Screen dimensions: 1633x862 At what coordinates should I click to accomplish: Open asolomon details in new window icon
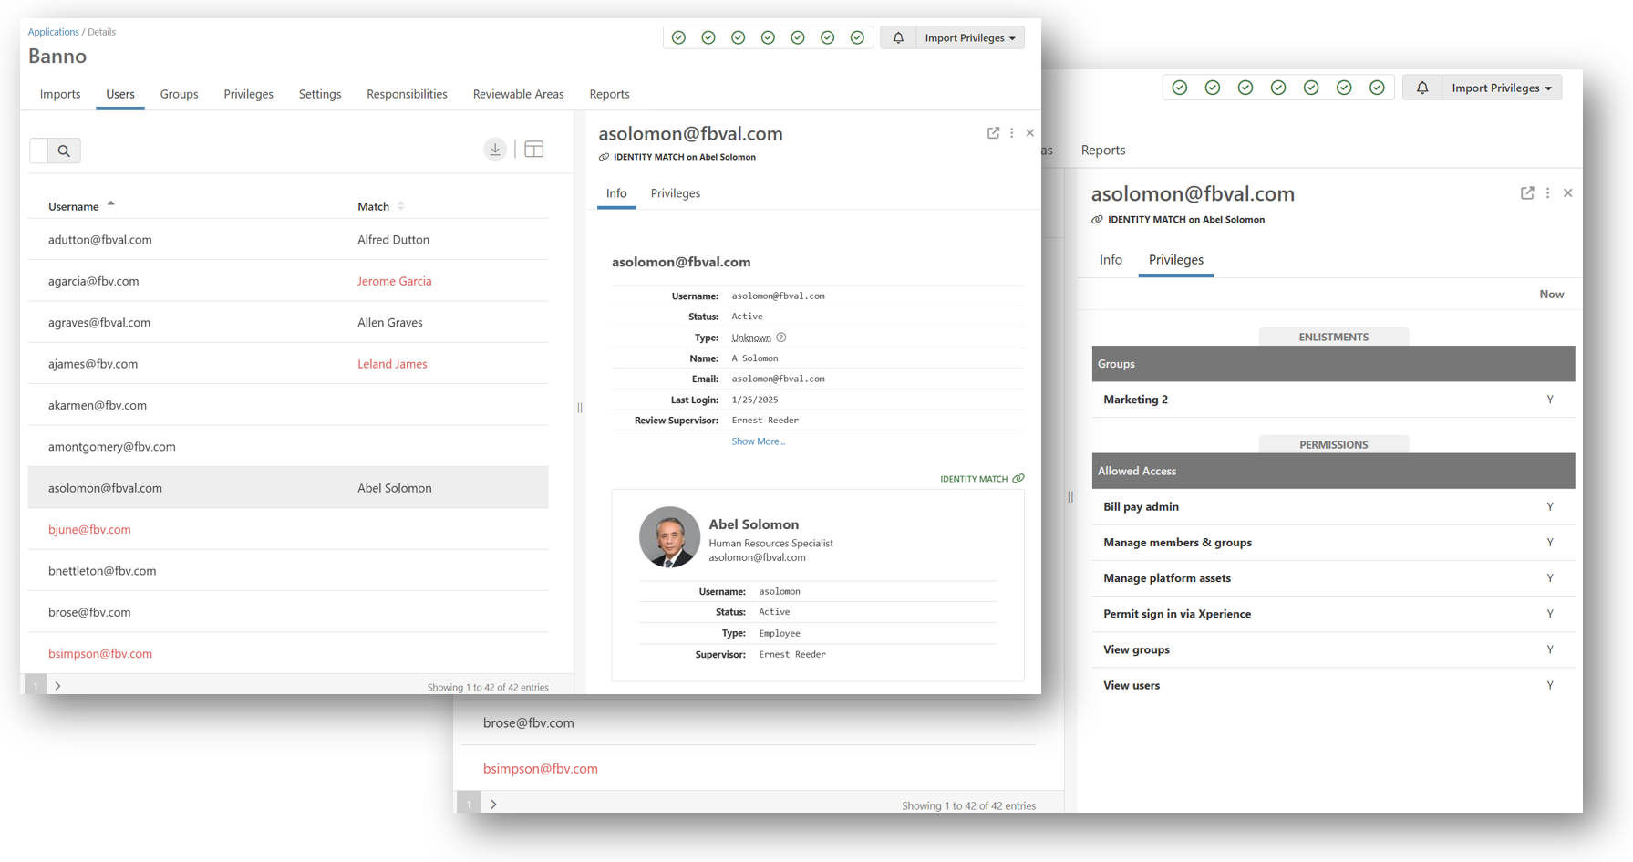pos(993,133)
